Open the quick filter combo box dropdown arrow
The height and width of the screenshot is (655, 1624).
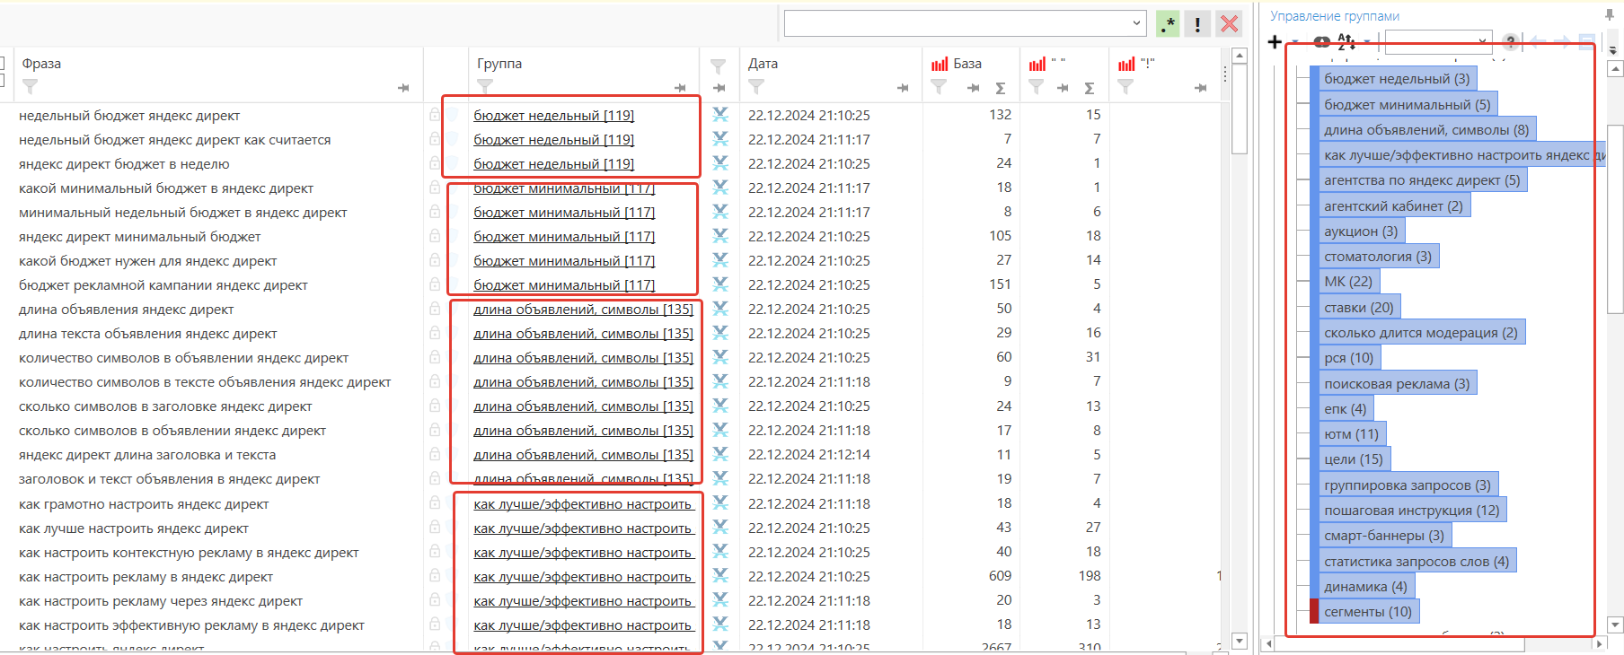pos(1137,23)
